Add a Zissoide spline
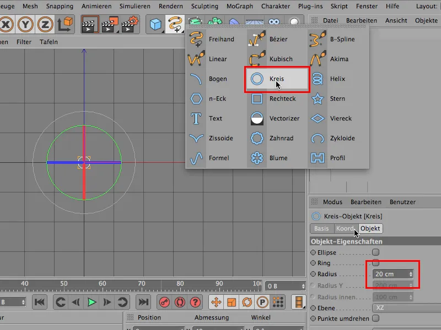Image resolution: width=441 pixels, height=330 pixels. tap(215, 138)
